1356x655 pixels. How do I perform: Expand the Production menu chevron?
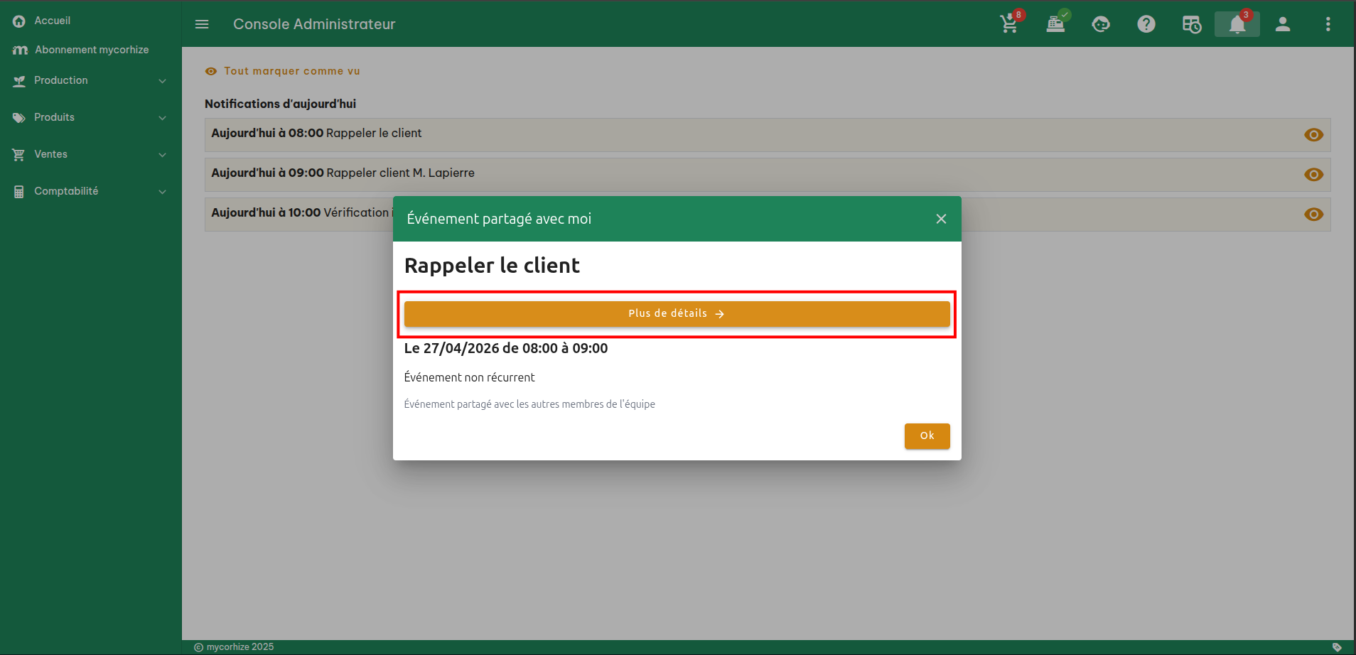(162, 81)
